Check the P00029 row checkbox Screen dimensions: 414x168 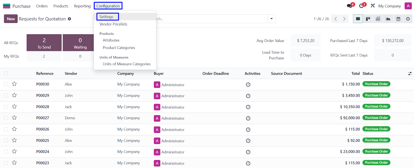(x=6, y=96)
